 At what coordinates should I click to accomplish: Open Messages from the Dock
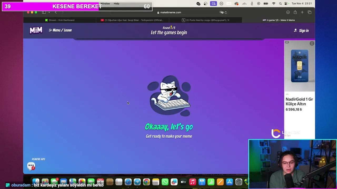pos(54,182)
